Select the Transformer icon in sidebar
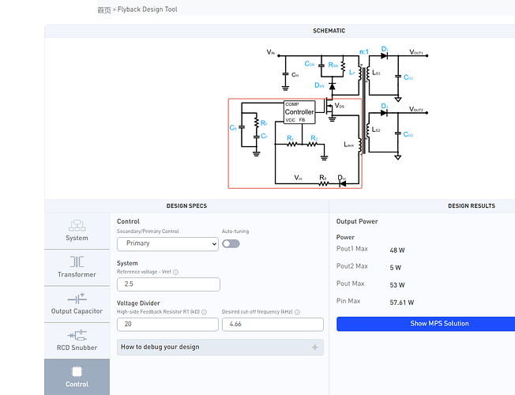Viewport: 515px width, 395px height. point(77,261)
